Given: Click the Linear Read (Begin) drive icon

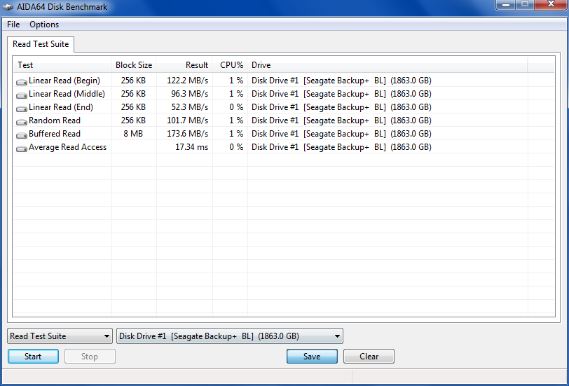Looking at the screenshot, I should click(22, 81).
